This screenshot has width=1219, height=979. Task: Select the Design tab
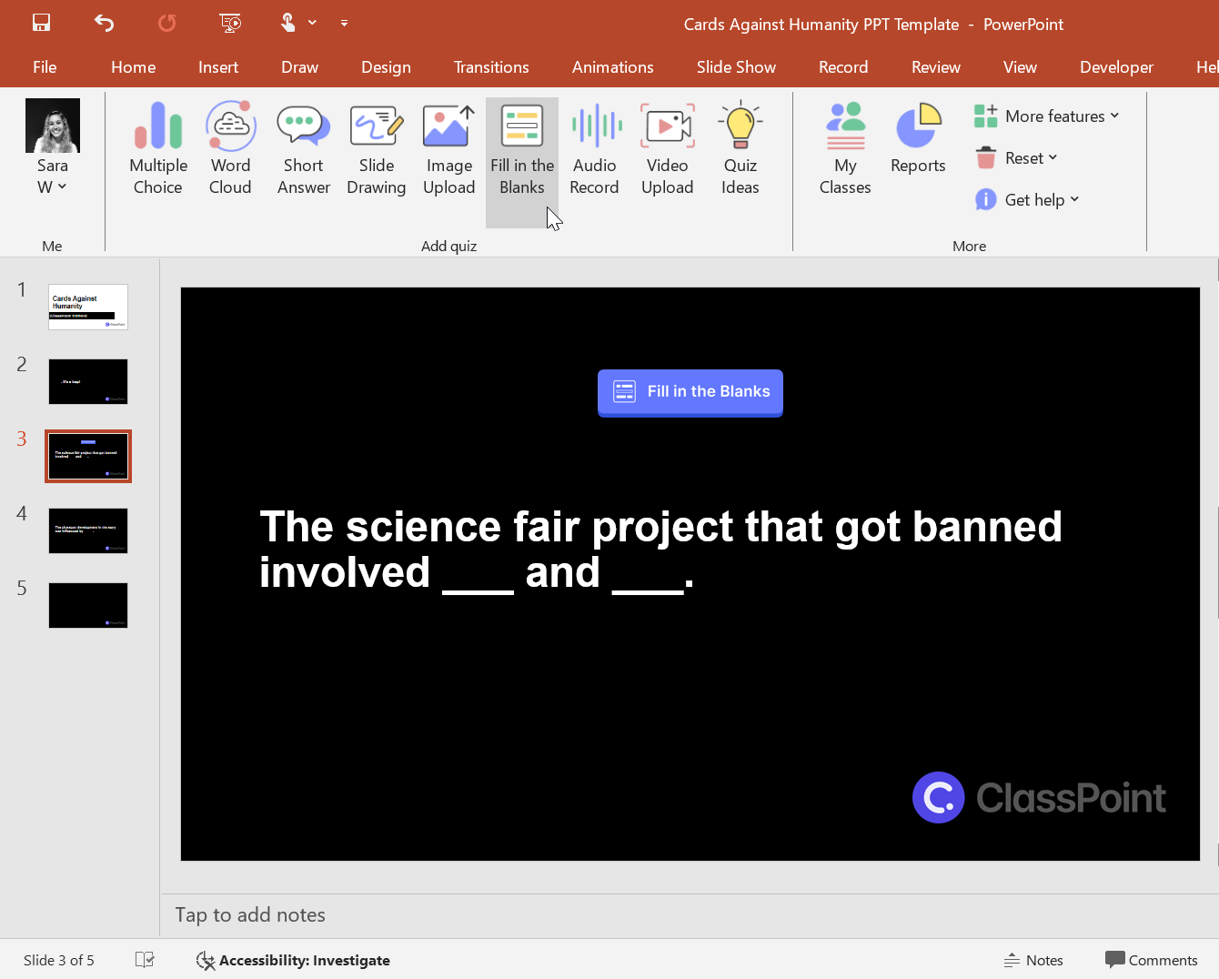coord(386,67)
